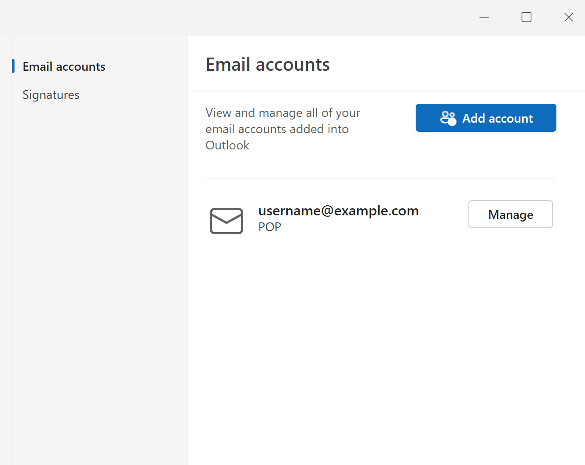585x465 pixels.
Task: Manage the username@example.com account
Action: point(510,214)
